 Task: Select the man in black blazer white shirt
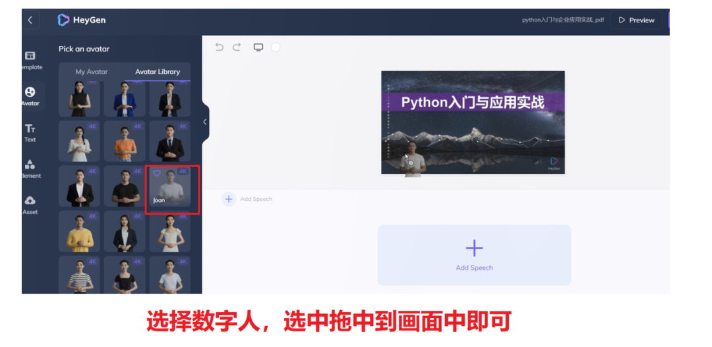point(80,186)
